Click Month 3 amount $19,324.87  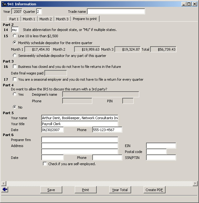tap(128, 49)
